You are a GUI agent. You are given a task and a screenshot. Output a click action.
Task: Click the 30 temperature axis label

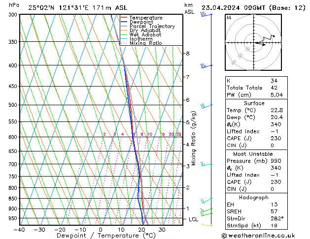pyautogui.click(x=162, y=230)
